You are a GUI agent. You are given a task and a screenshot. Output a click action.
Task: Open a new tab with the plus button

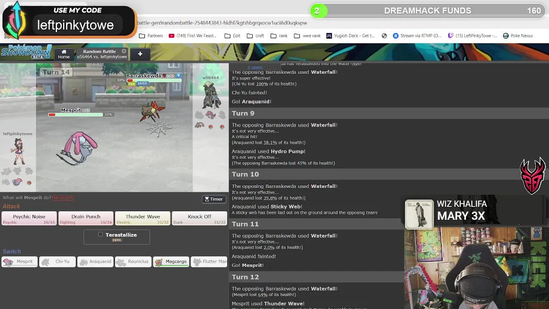[x=140, y=54]
